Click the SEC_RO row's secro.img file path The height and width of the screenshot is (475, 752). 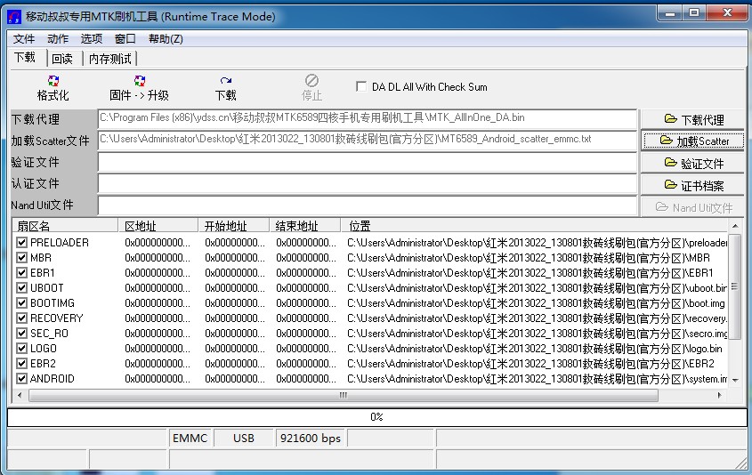537,334
